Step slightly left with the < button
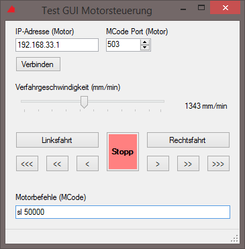The width and height of the screenshot is (245, 249). click(x=87, y=164)
